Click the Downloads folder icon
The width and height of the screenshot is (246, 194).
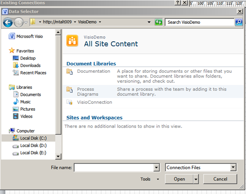click(x=16, y=65)
